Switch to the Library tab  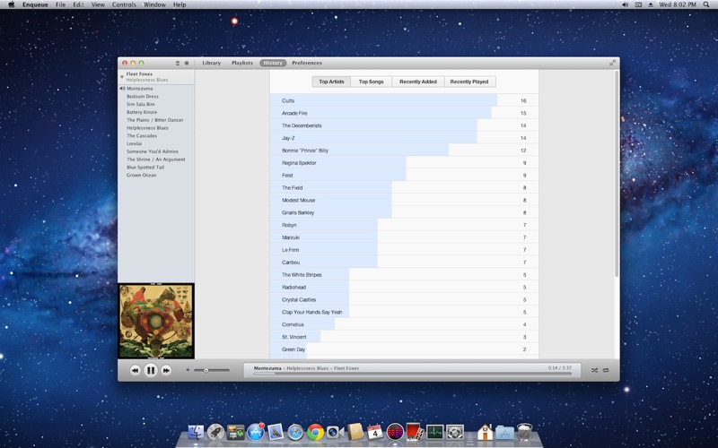pyautogui.click(x=212, y=63)
